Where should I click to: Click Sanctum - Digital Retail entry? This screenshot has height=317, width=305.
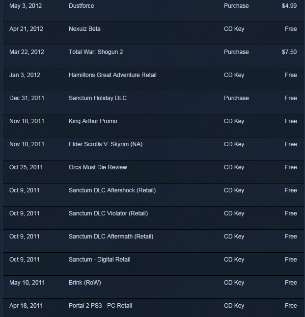pyautogui.click(x=153, y=264)
